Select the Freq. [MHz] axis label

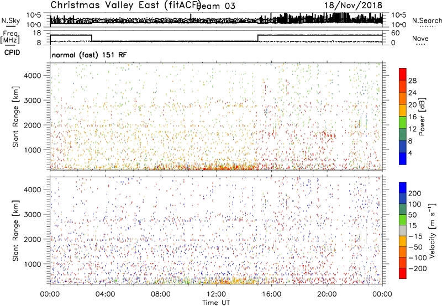click(x=10, y=38)
